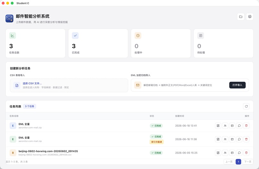This screenshot has width=259, height=169.
Task: Click the 处理中 stat card label
Action: [138, 52]
